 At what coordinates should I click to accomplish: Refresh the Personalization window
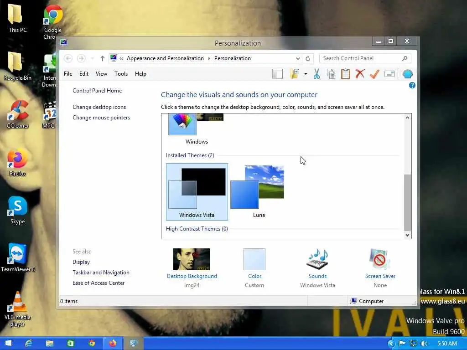click(x=308, y=58)
